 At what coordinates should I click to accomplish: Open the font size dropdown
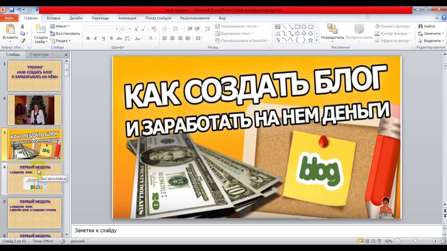click(x=130, y=29)
